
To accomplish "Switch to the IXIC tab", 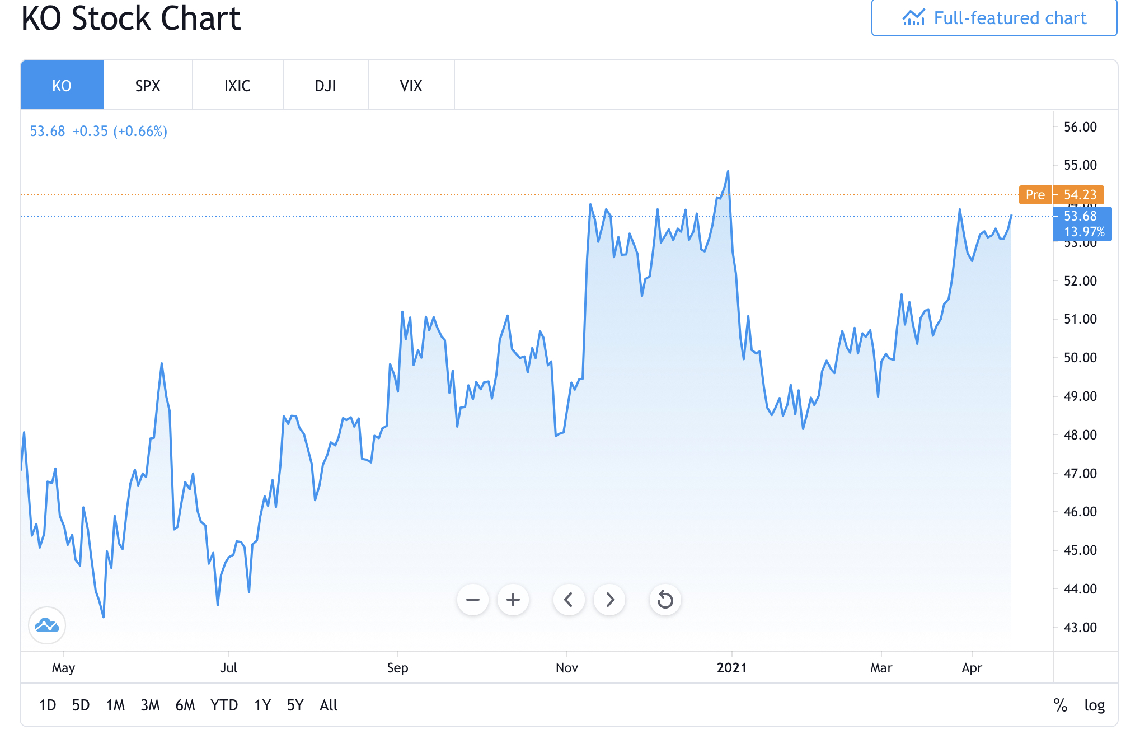I will pos(237,85).
